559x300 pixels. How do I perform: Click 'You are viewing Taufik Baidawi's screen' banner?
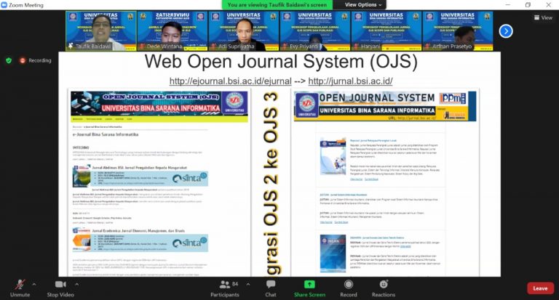[277, 4]
